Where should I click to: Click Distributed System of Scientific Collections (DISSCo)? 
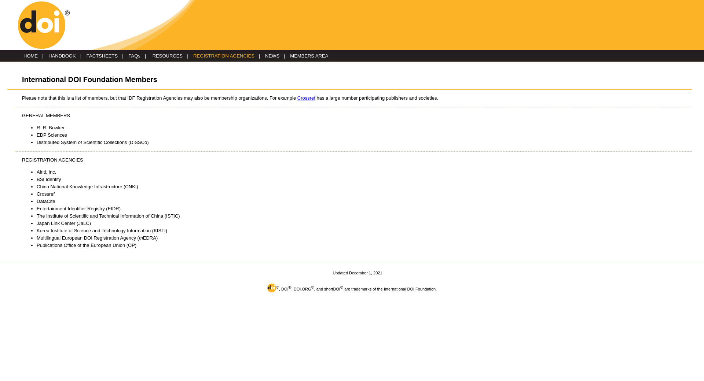(x=93, y=143)
